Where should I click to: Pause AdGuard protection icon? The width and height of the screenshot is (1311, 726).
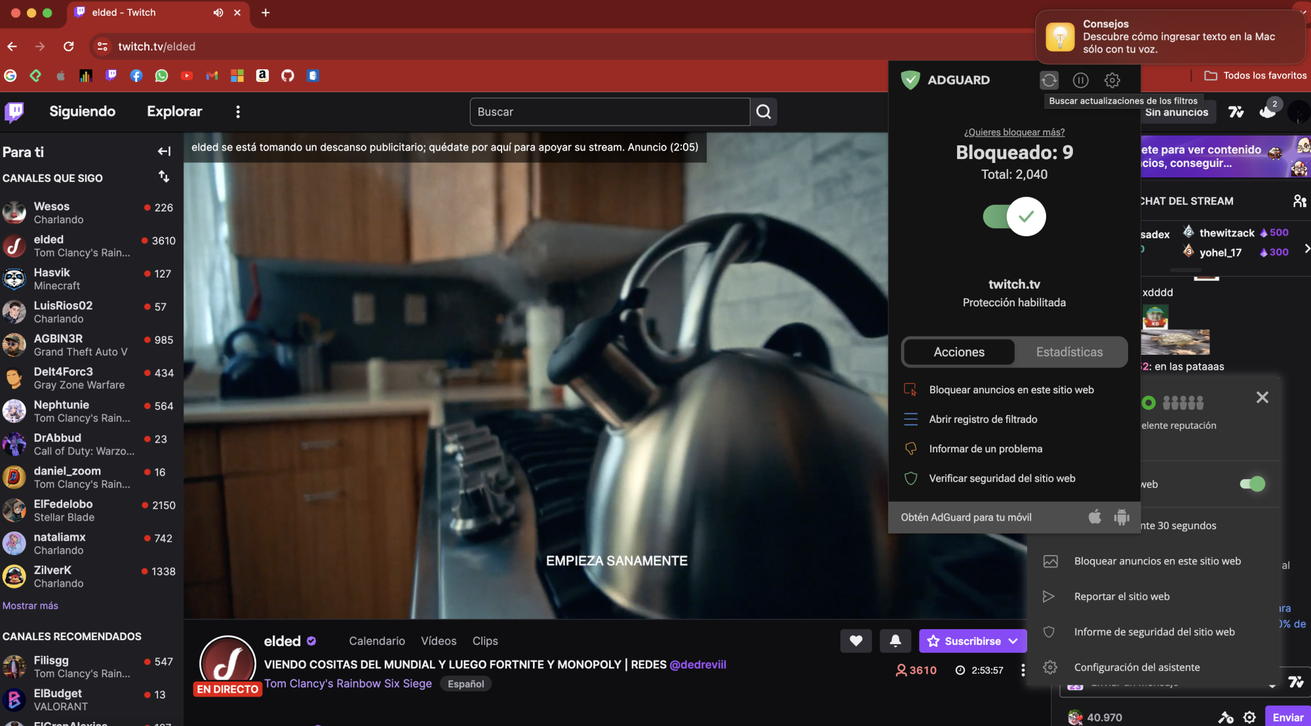click(1080, 80)
